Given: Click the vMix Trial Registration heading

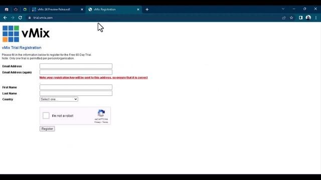Looking at the screenshot, I should (x=22, y=47).
